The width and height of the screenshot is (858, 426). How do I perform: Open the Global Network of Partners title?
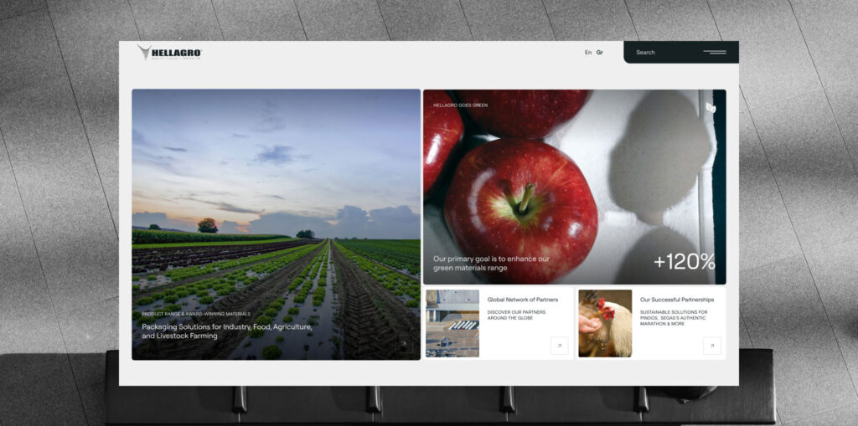pyautogui.click(x=522, y=300)
